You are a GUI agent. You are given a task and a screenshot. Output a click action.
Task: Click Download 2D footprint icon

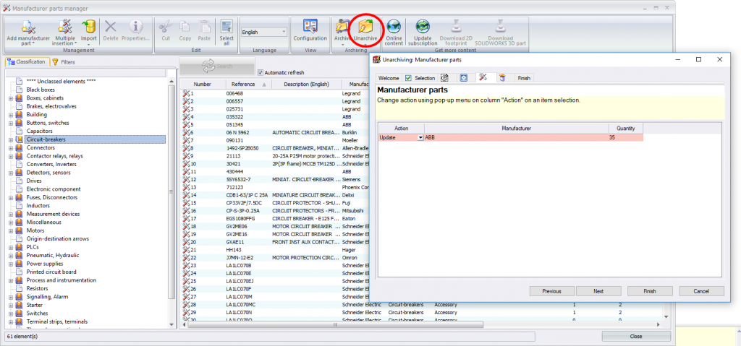pos(456,27)
